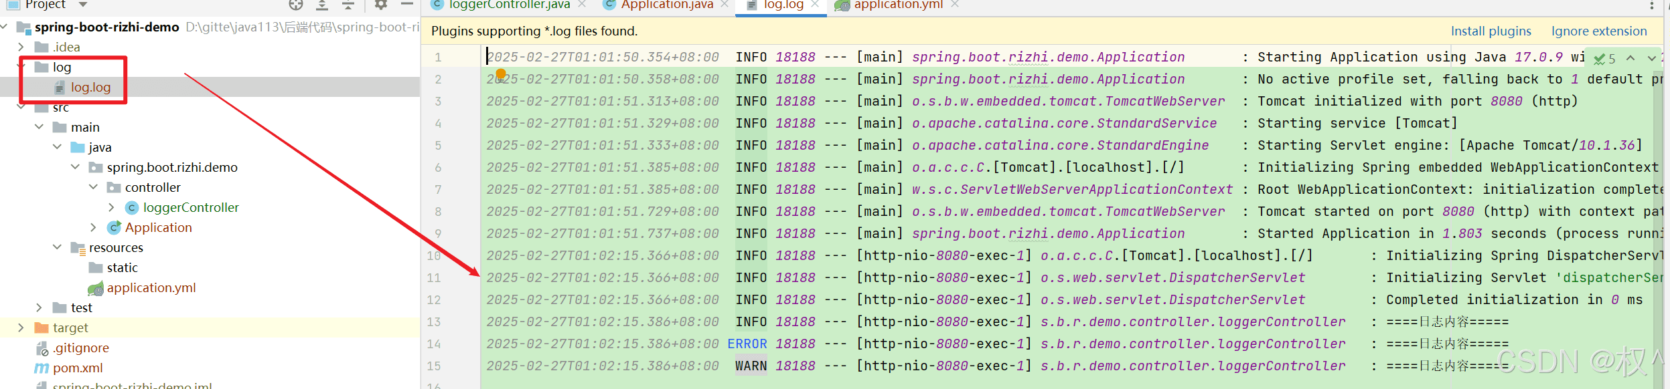The image size is (1670, 389).
Task: Close the Application.java tab
Action: point(725,5)
